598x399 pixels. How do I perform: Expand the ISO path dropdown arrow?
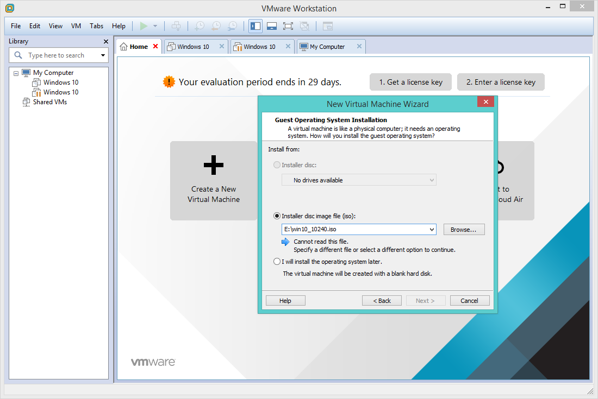[432, 229]
